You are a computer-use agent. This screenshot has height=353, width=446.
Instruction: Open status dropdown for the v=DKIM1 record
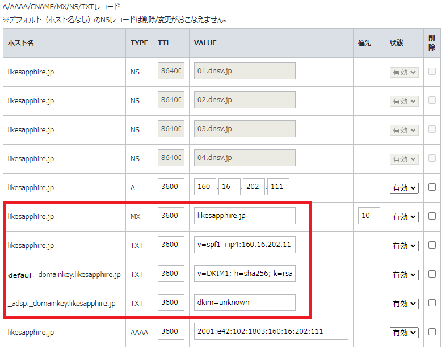pos(404,275)
